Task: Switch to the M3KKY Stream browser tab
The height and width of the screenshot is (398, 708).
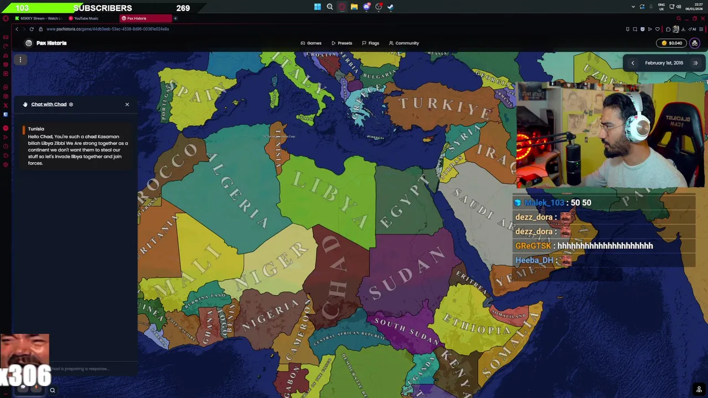Action: tap(38, 18)
